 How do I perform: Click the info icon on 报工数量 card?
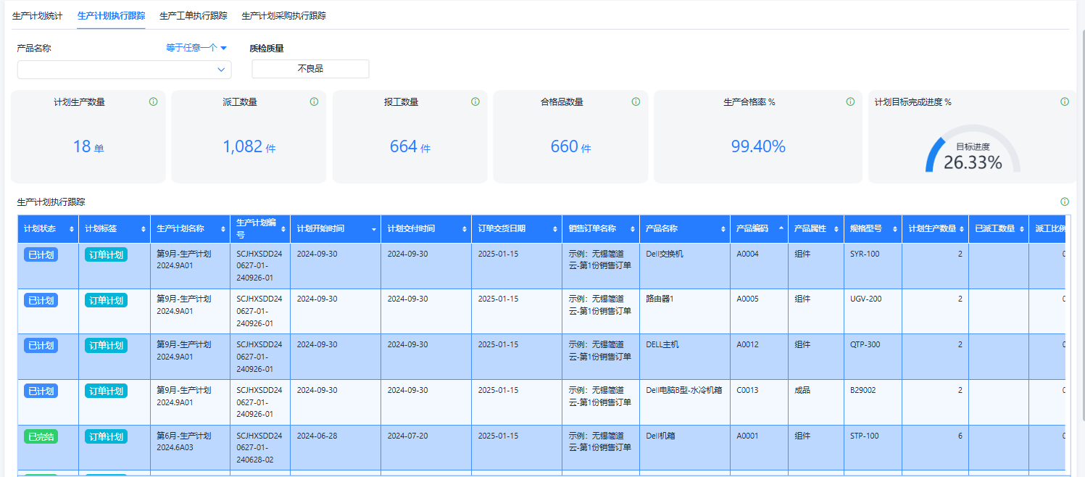475,101
